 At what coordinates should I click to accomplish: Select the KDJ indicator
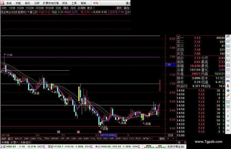pyautogui.click(x=125, y=139)
